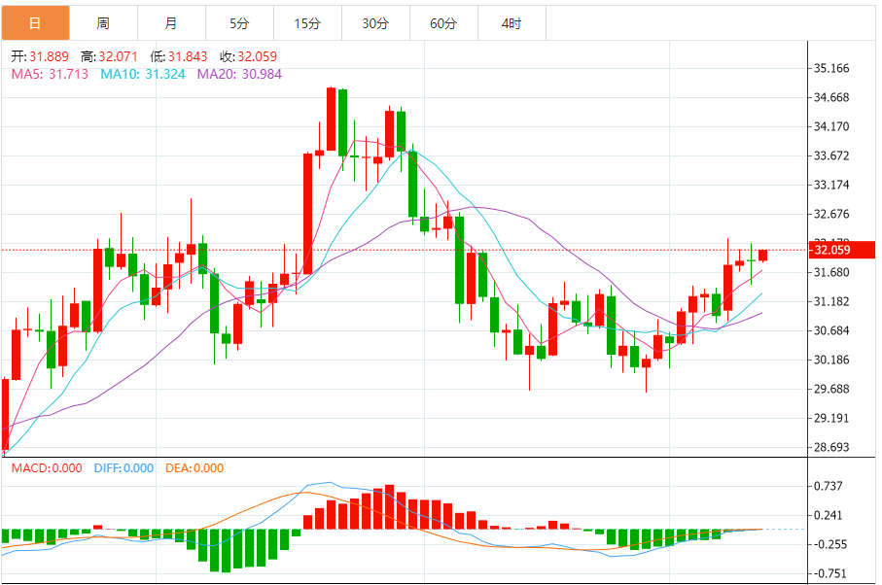Click the 低:31.843 low price value

tap(178, 56)
